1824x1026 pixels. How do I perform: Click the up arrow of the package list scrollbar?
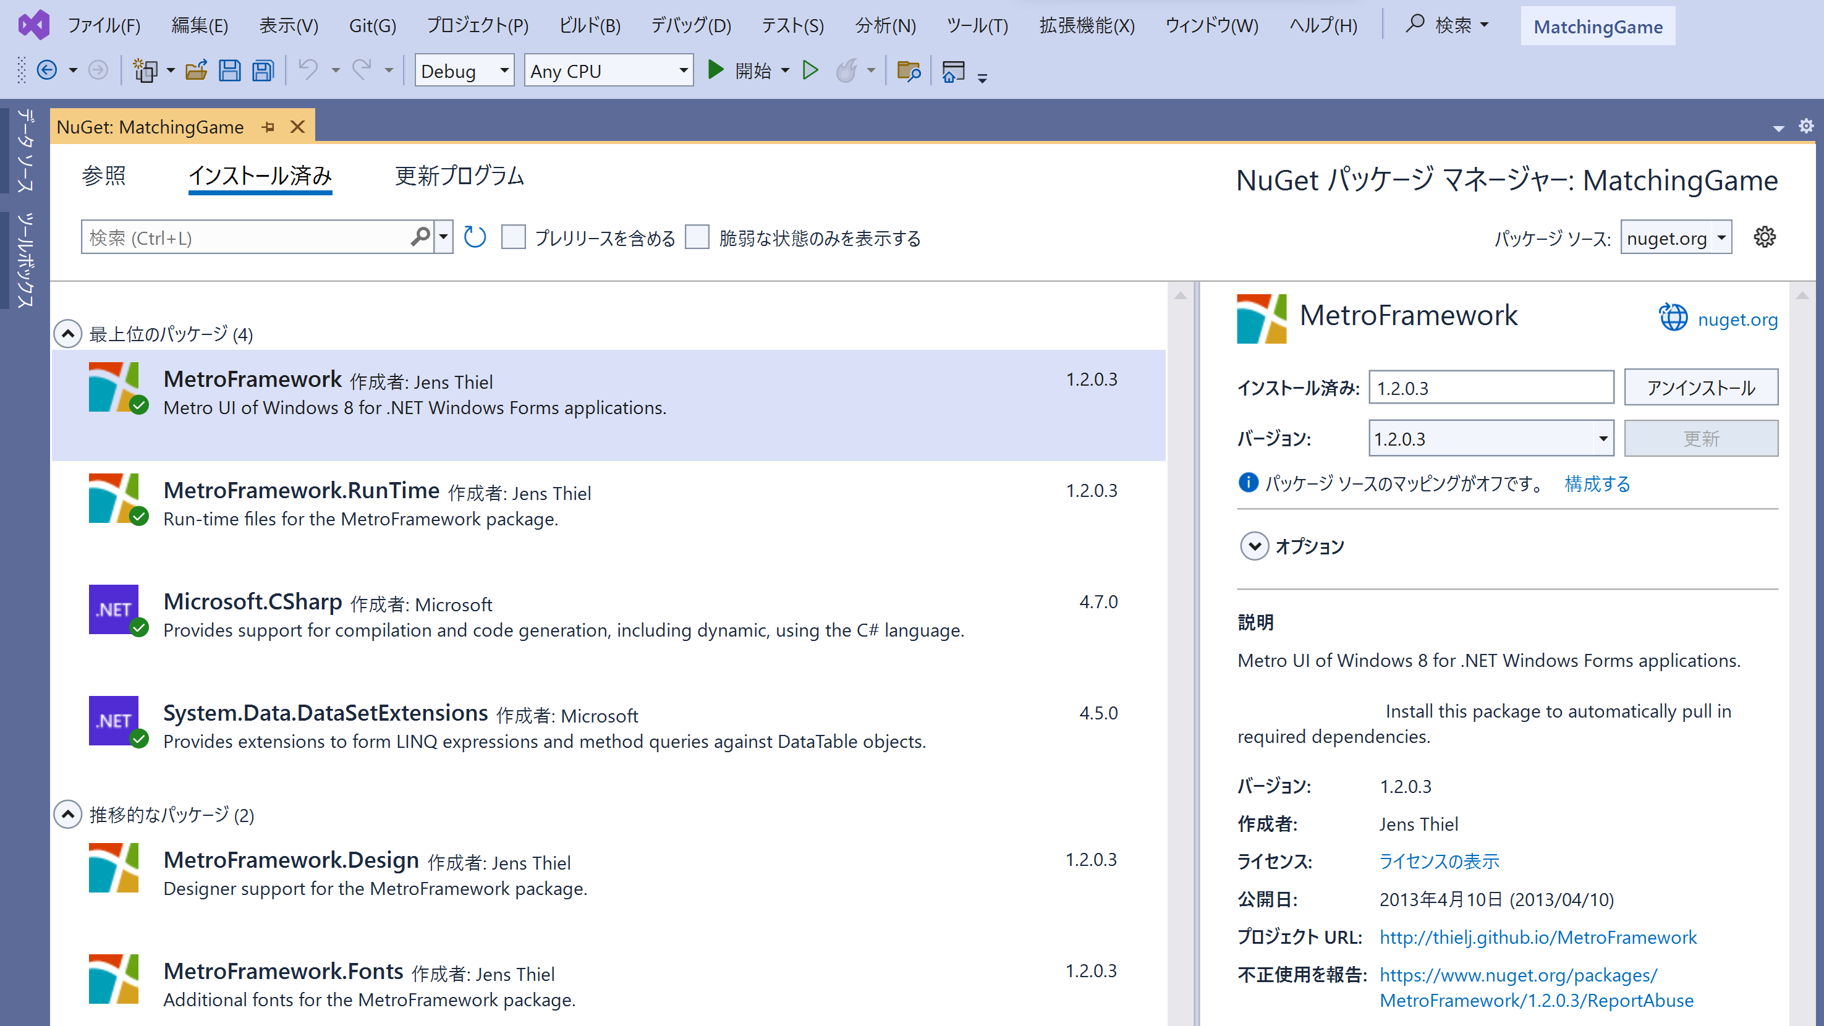point(1181,295)
